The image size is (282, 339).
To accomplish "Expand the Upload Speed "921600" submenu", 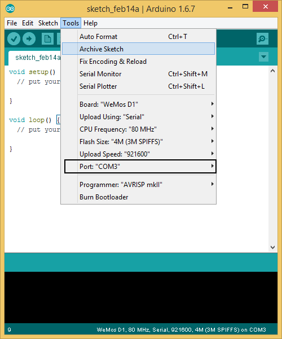I will pos(139,154).
